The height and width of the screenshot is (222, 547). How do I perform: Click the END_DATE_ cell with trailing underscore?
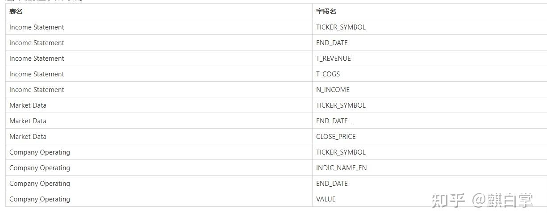pos(333,121)
